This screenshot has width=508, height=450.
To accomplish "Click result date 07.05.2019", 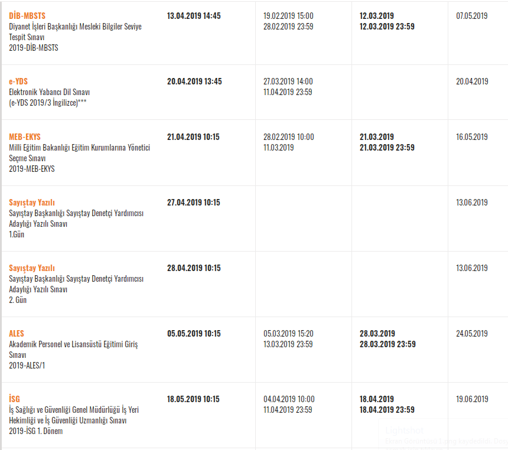I will (x=472, y=16).
